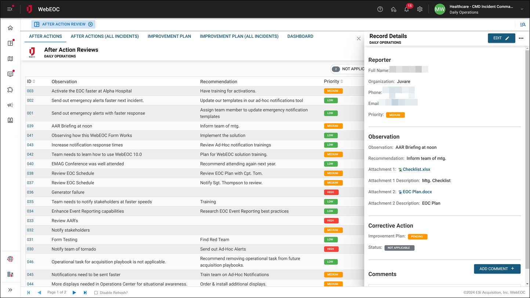530x298 pixels.
Task: Jump to last page arrow
Action: click(x=85, y=293)
